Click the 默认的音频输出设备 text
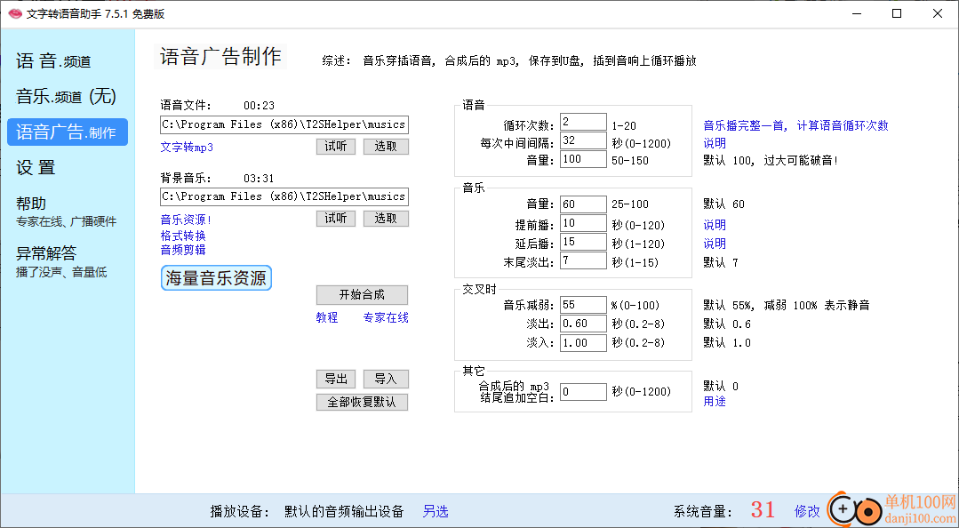959x528 pixels. point(344,511)
